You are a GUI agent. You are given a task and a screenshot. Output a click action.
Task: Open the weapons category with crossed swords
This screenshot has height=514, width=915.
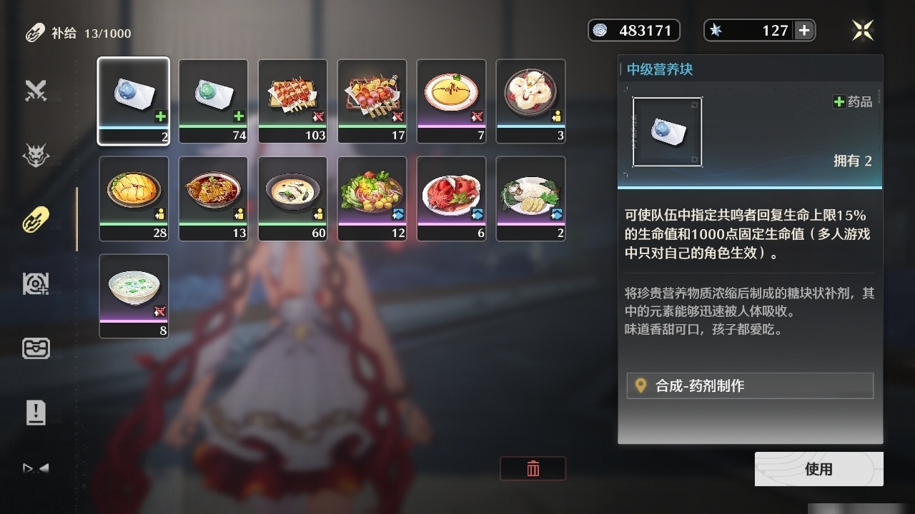click(x=36, y=90)
